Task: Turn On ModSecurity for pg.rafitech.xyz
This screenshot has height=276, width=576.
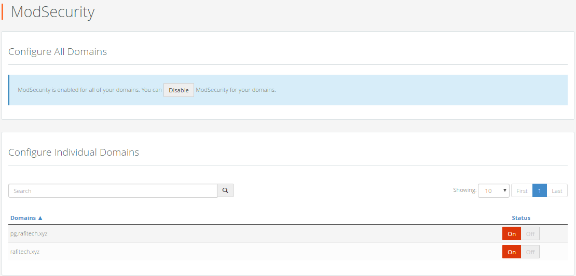Action: 511,234
